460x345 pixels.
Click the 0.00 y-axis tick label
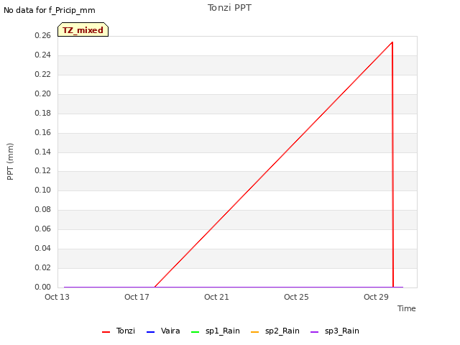click(43, 287)
